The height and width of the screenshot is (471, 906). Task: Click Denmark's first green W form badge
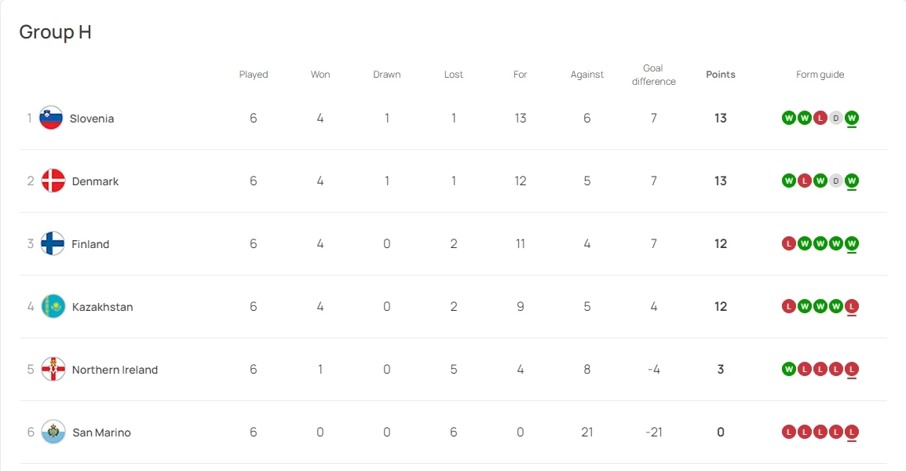789,181
